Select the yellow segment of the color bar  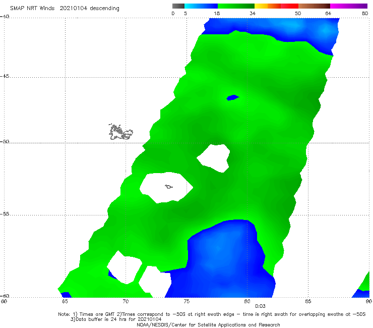pyautogui.click(x=261, y=6)
